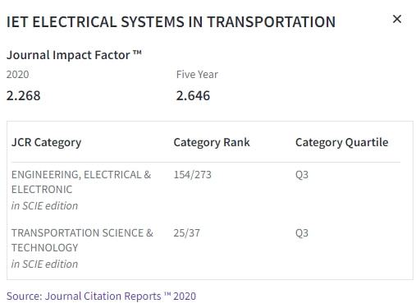Click the Category Rank column header
This screenshot has height=308, width=416.
(212, 142)
